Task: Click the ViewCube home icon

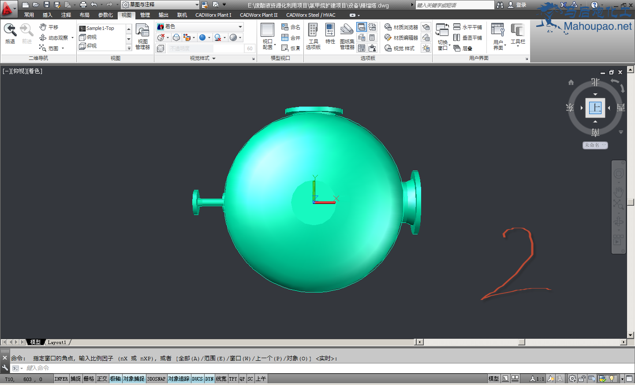Action: tap(571, 82)
